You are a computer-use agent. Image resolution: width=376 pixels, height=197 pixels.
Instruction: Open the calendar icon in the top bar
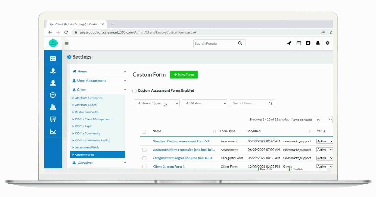pyautogui.click(x=298, y=43)
